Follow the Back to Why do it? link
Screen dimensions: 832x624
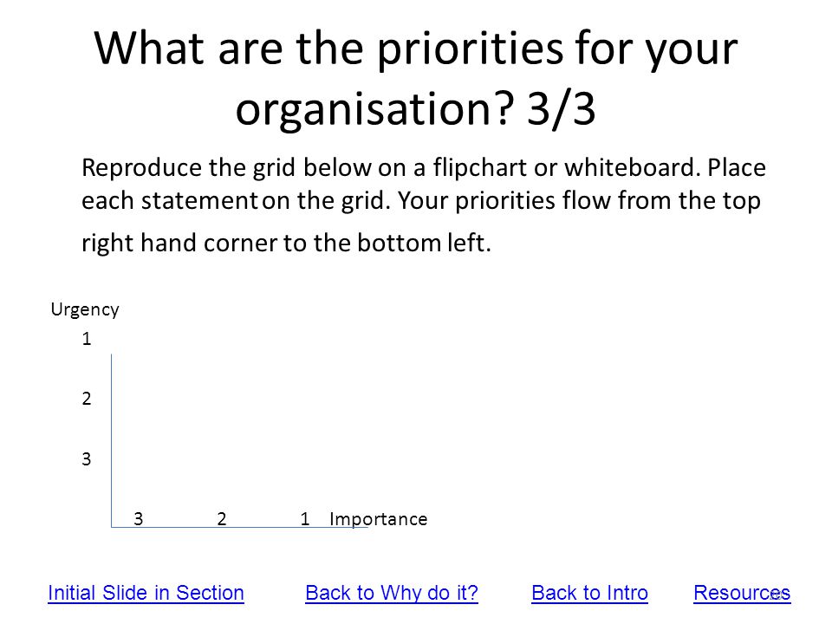coord(392,593)
